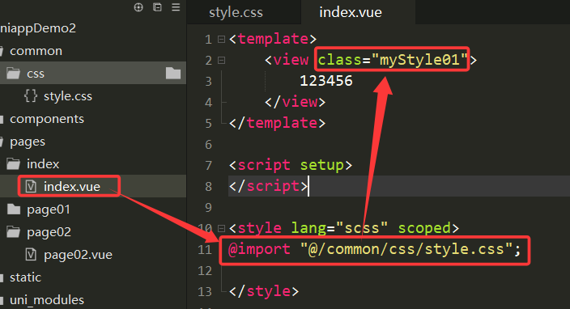Click the closing </view> tag
The height and width of the screenshot is (309, 570).
(x=296, y=102)
